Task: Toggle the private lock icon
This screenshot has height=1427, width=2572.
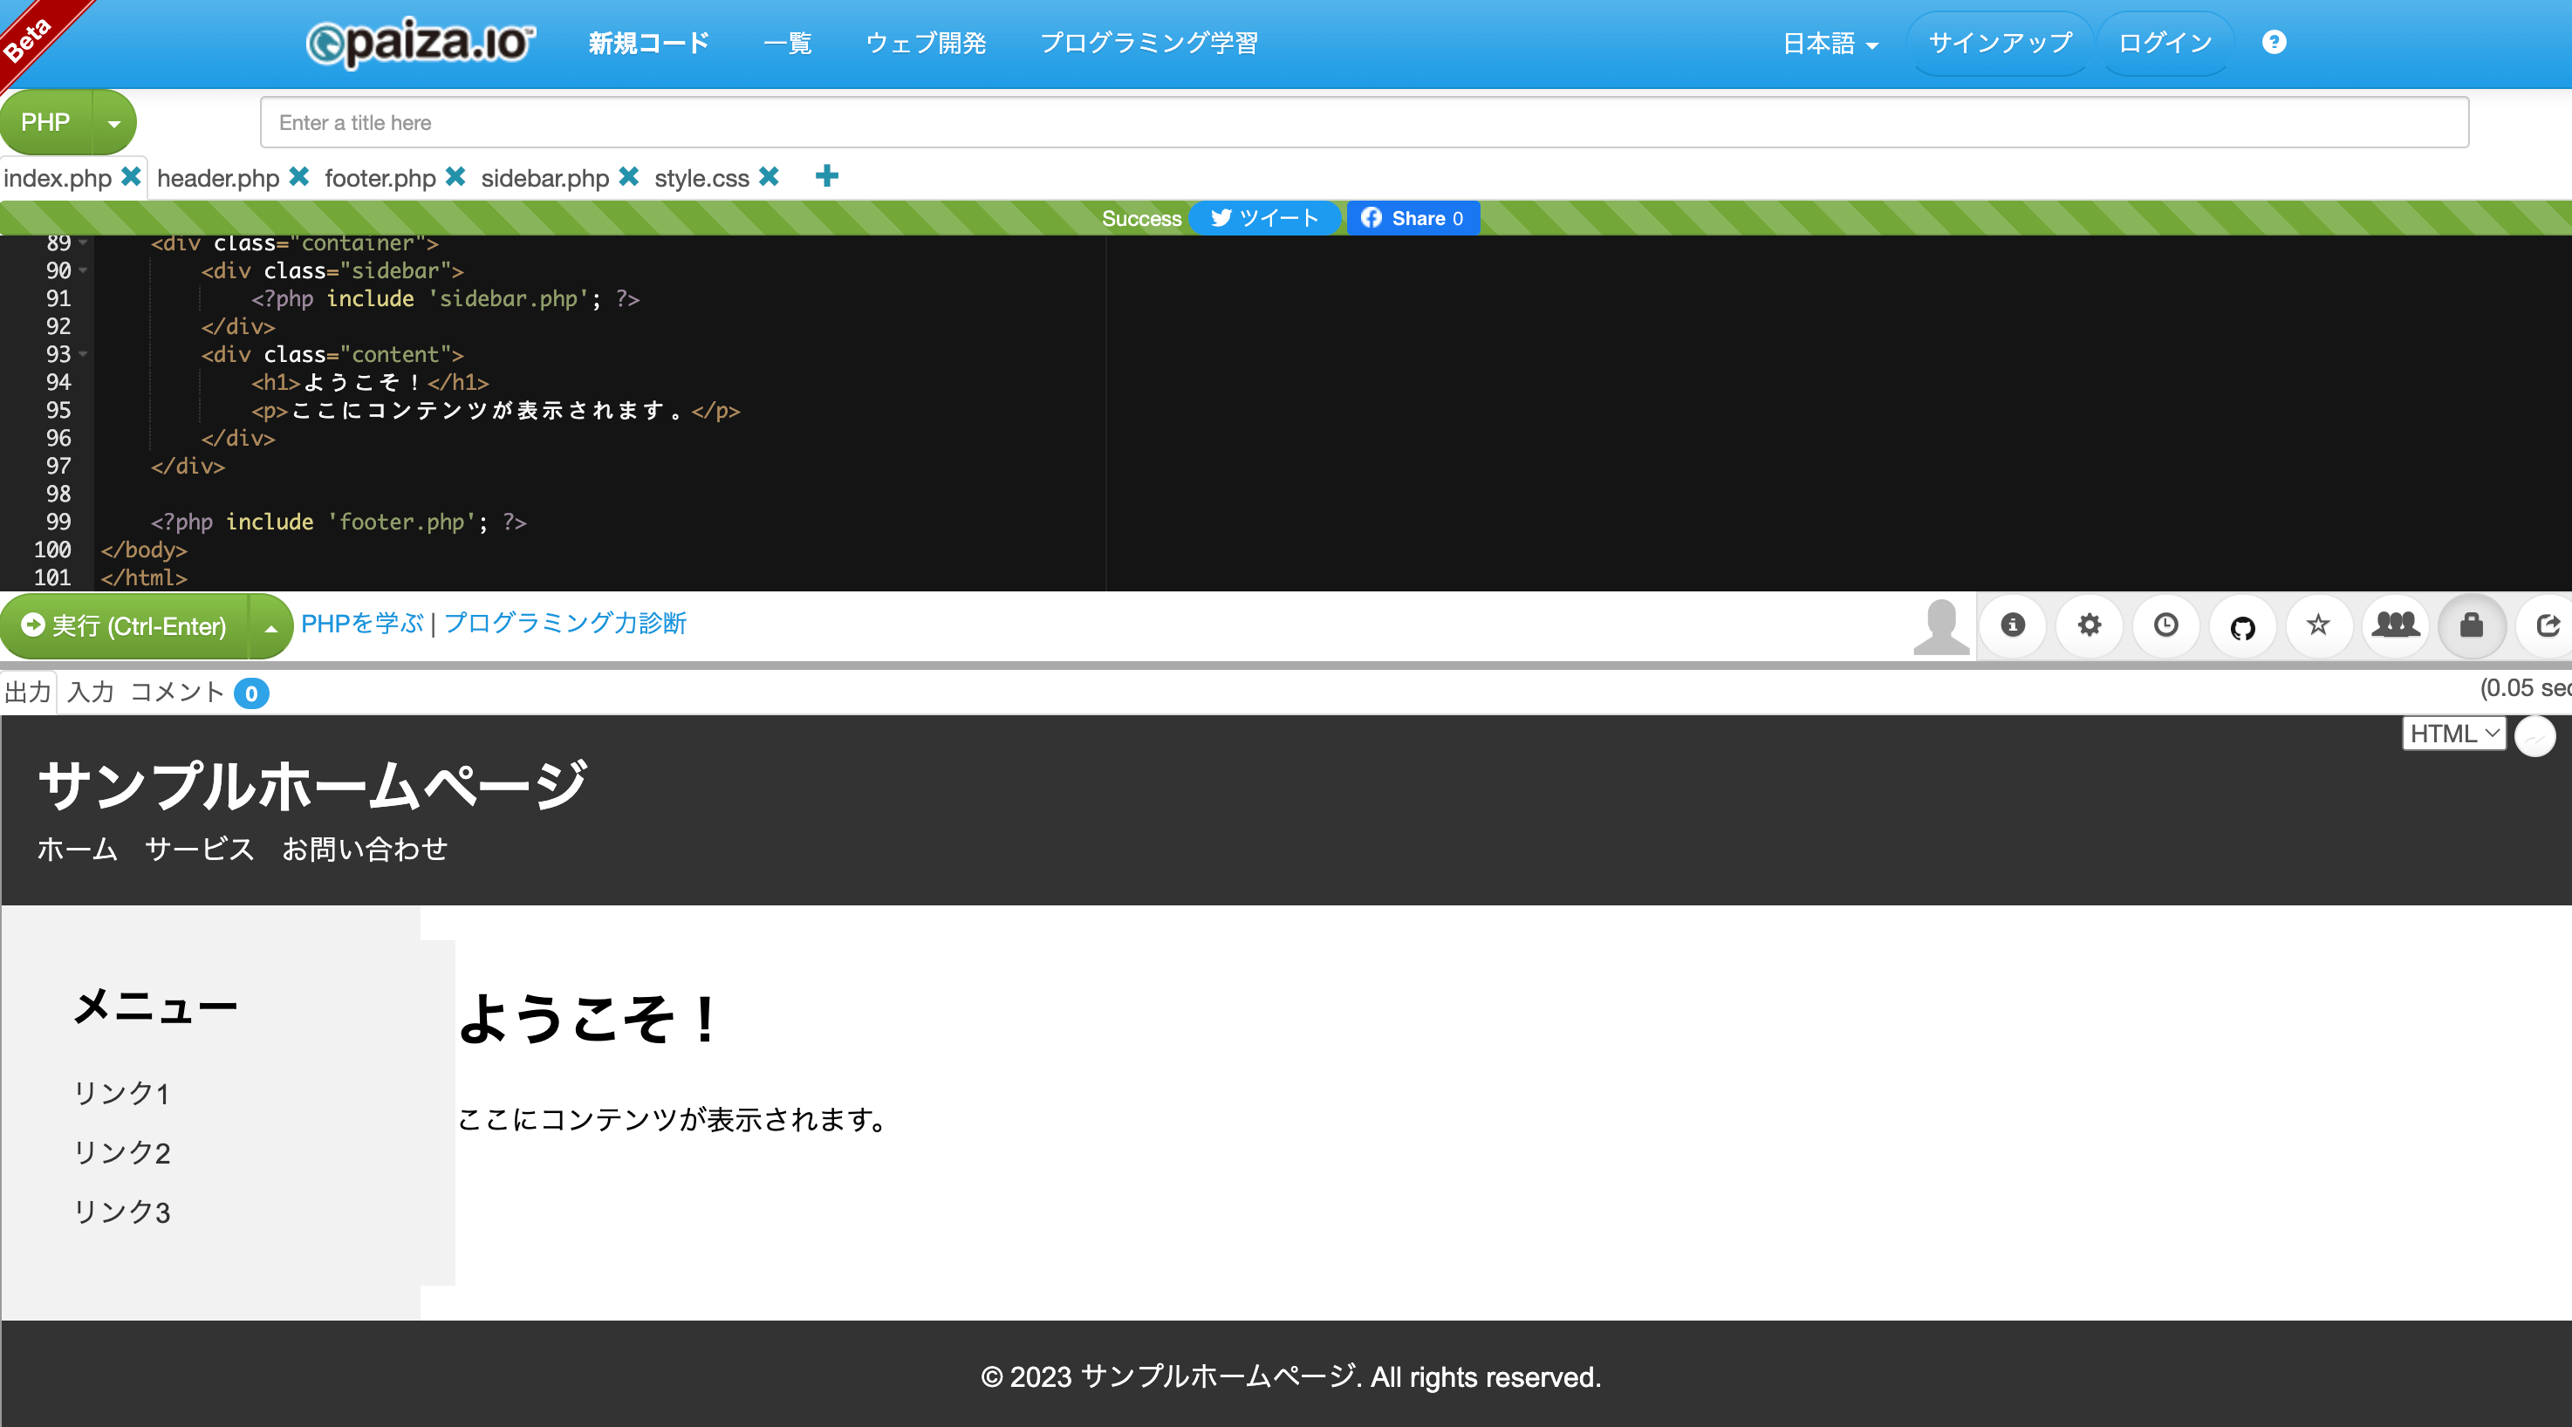Action: (2471, 625)
